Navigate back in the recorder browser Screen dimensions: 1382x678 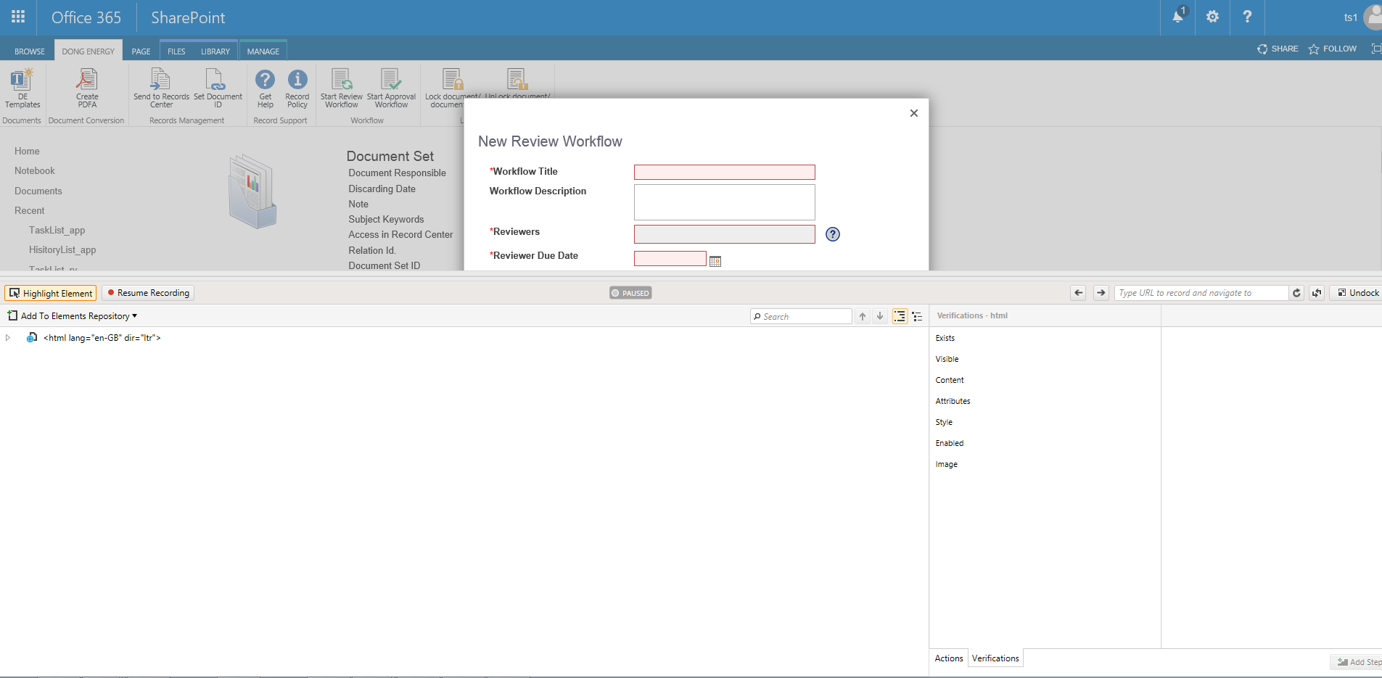click(1078, 293)
